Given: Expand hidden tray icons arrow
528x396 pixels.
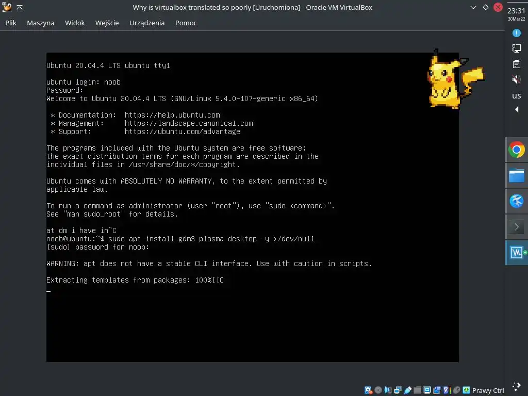Looking at the screenshot, I should pos(517,109).
